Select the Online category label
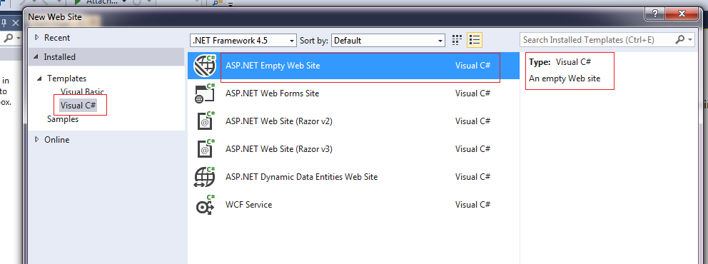 click(x=56, y=139)
